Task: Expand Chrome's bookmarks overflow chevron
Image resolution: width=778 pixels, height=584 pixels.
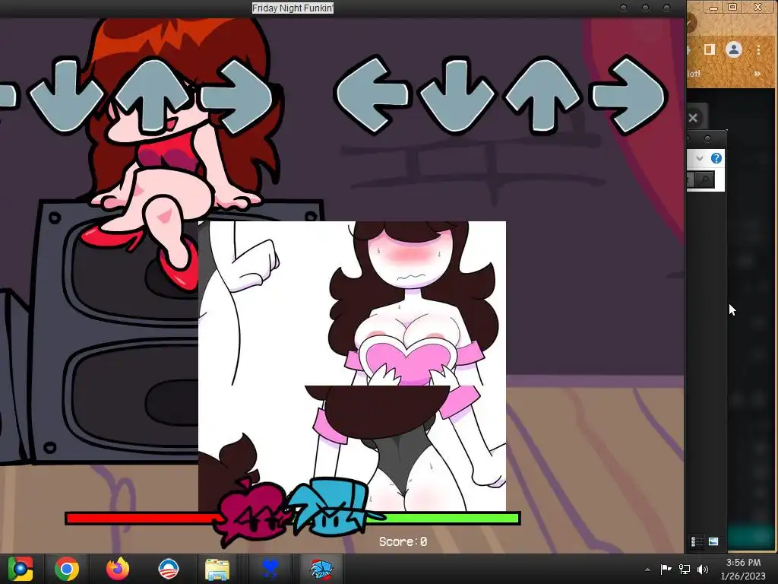Action: 757,74
